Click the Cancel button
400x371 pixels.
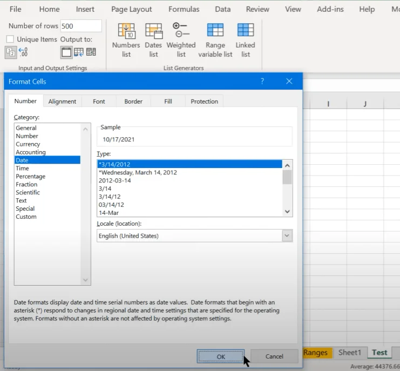point(274,356)
